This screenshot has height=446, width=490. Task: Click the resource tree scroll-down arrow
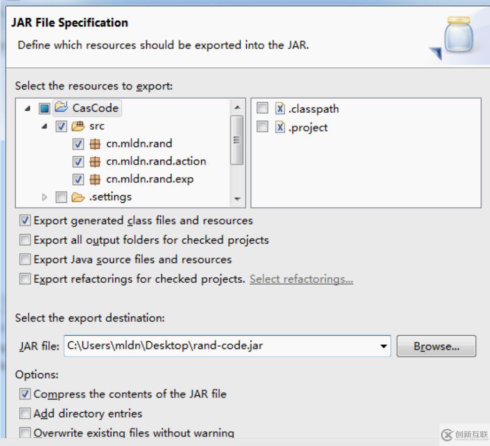(x=238, y=199)
